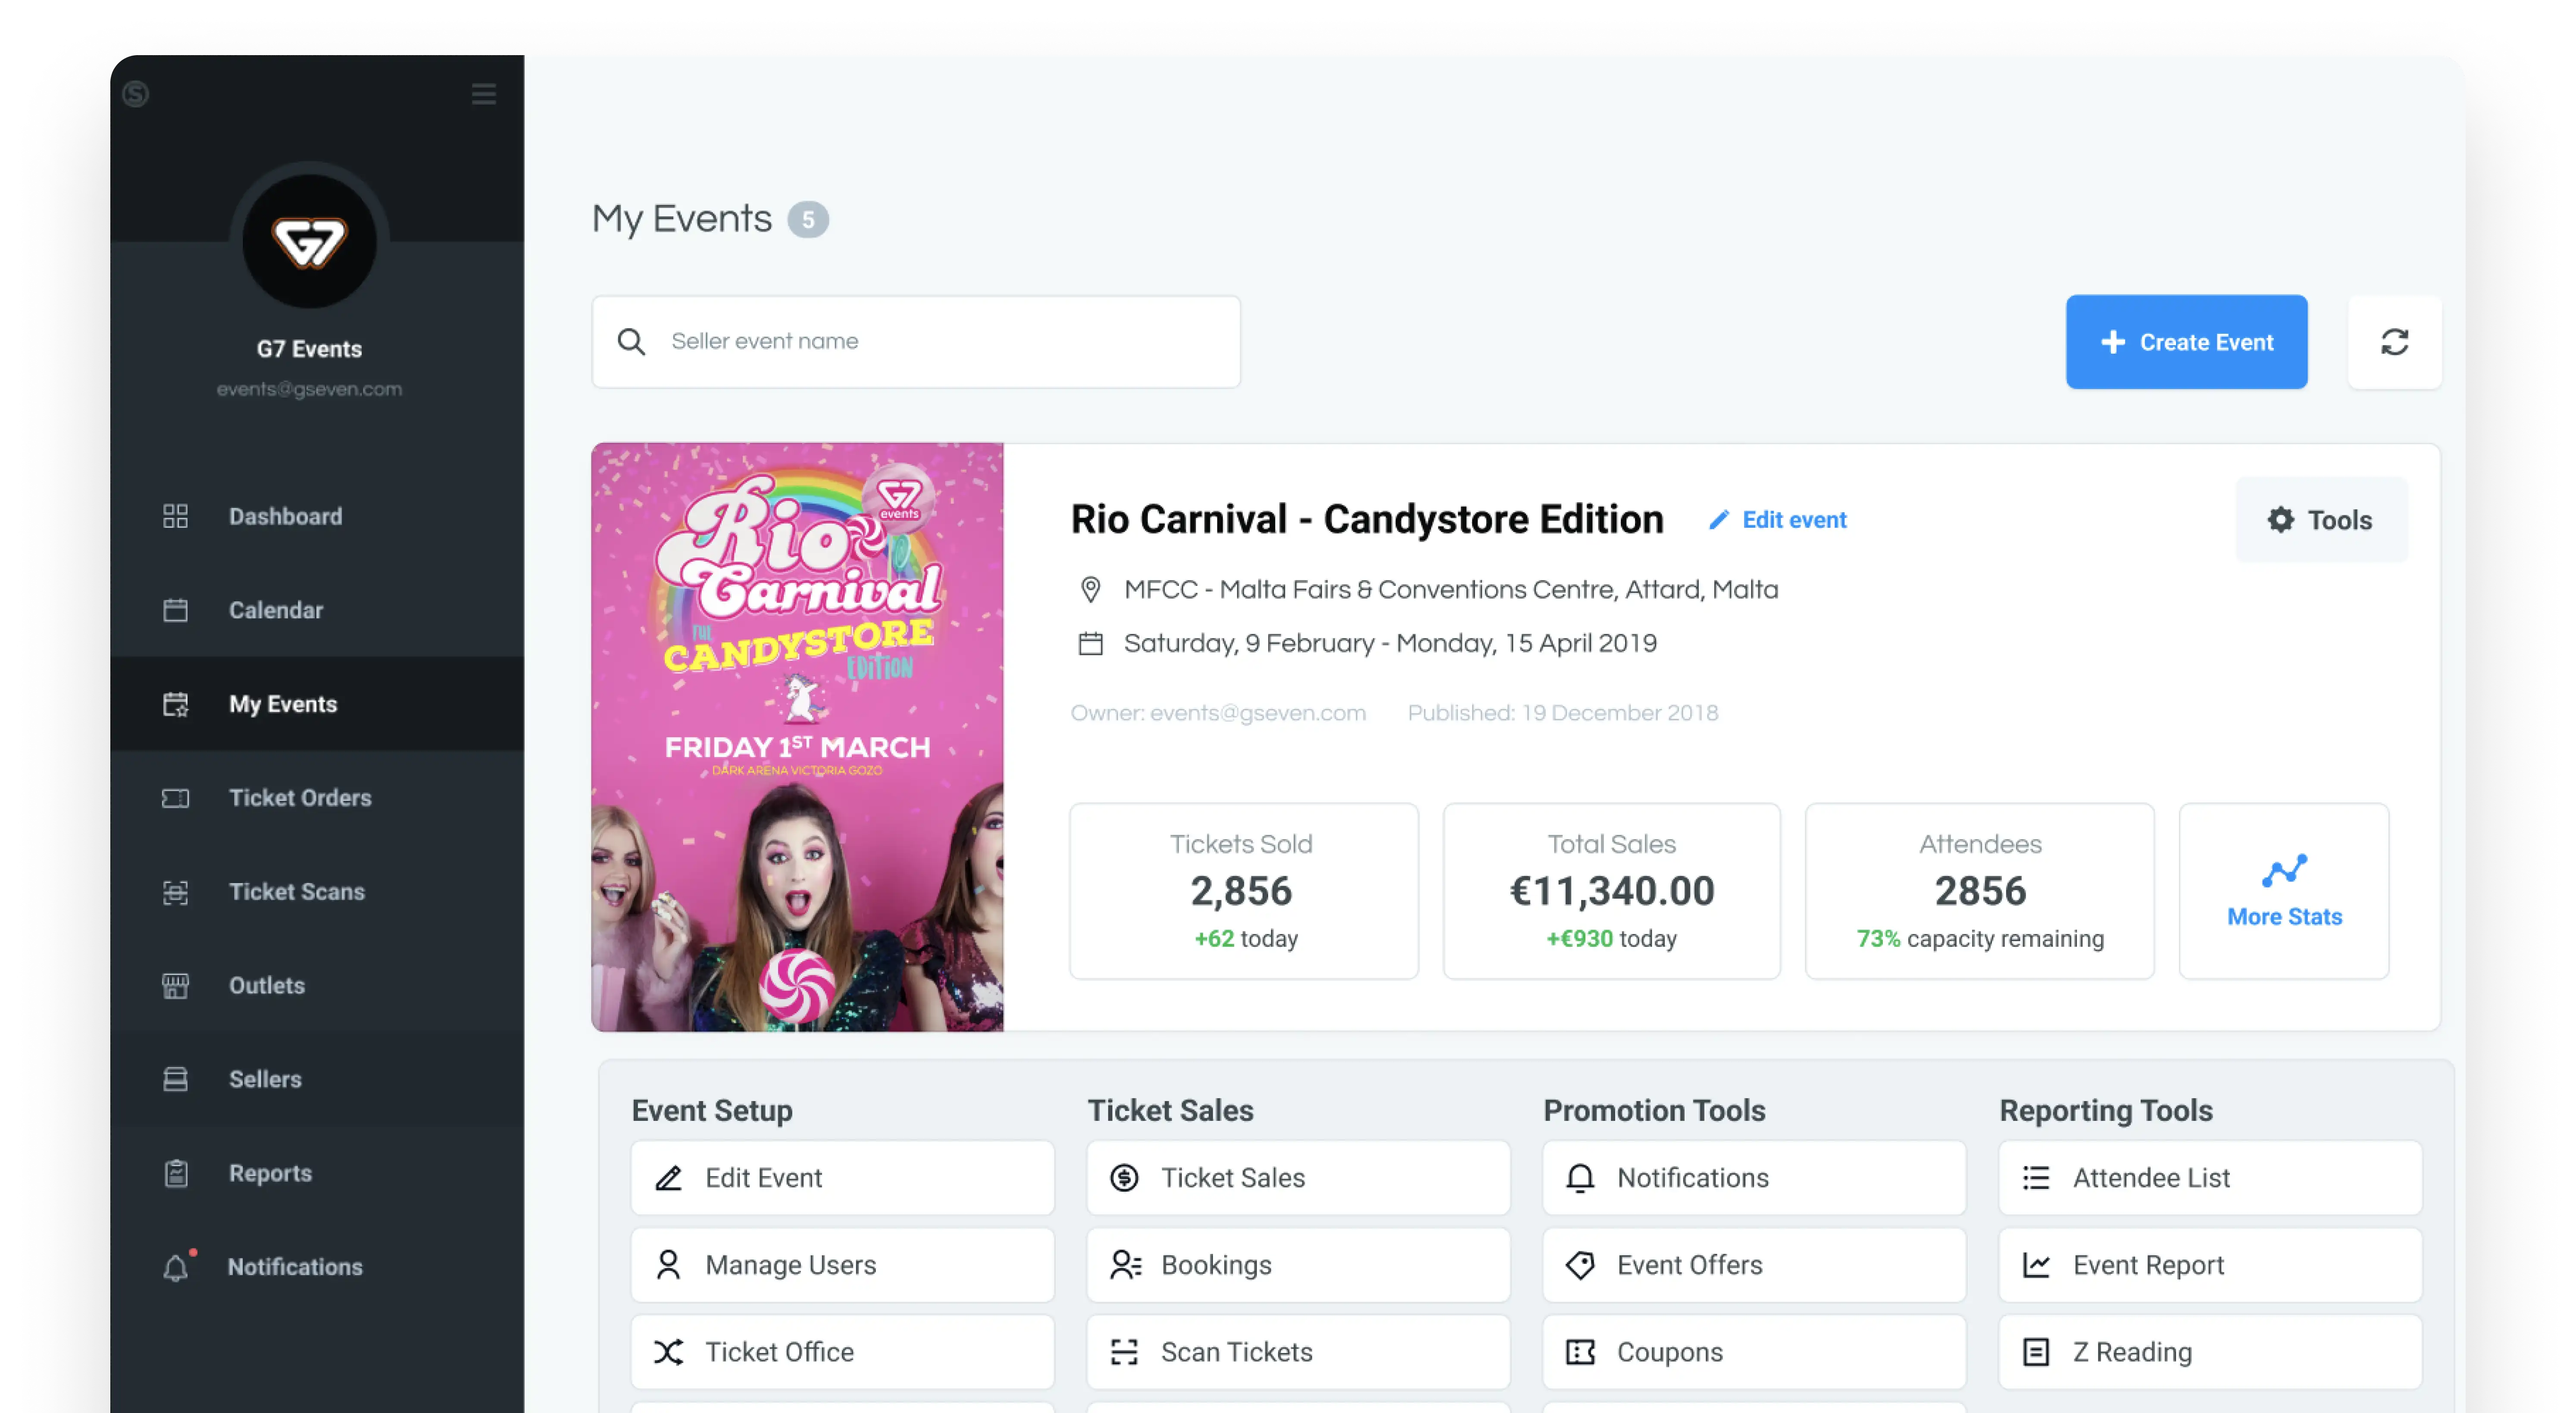Click the Sellers sidebar icon
The height and width of the screenshot is (1413, 2576).
click(x=175, y=1079)
